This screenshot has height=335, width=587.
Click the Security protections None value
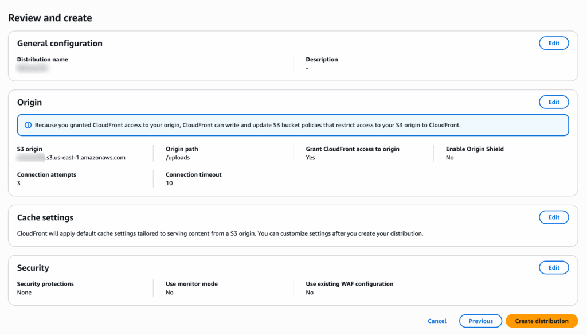24,293
